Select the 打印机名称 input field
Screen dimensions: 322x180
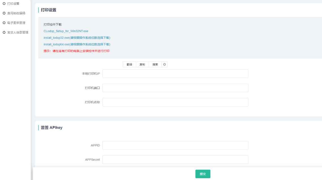tap(175, 102)
